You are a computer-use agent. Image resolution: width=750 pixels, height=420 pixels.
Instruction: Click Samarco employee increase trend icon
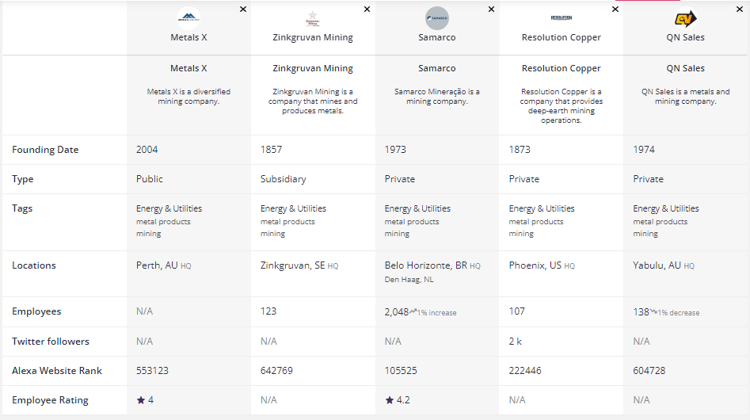pyautogui.click(x=413, y=311)
